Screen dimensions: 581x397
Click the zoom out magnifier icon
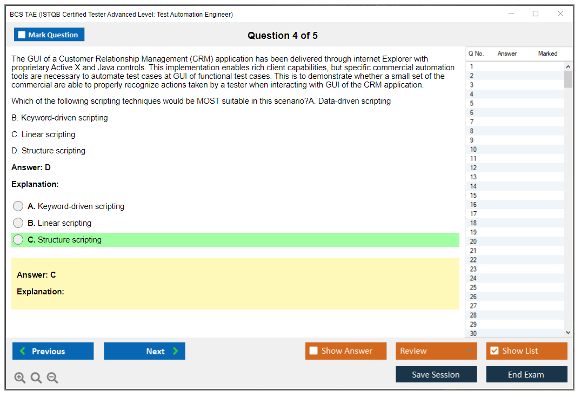tap(52, 378)
